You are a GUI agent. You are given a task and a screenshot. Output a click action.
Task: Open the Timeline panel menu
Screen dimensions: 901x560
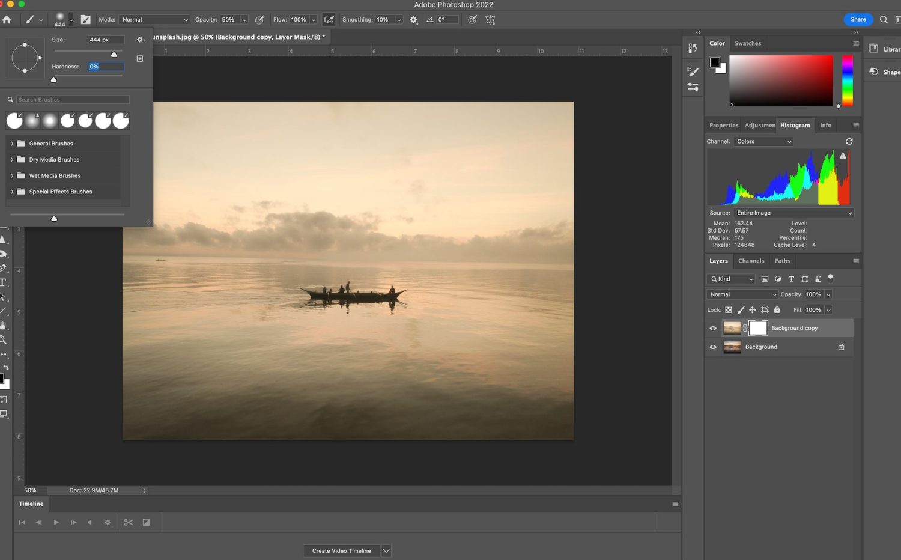pyautogui.click(x=675, y=504)
